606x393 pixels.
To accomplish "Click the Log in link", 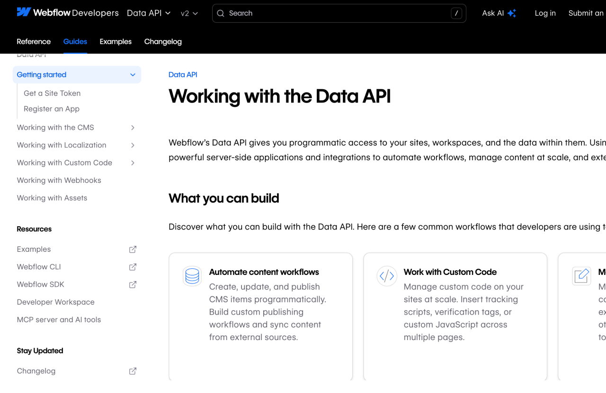I will 545,13.
